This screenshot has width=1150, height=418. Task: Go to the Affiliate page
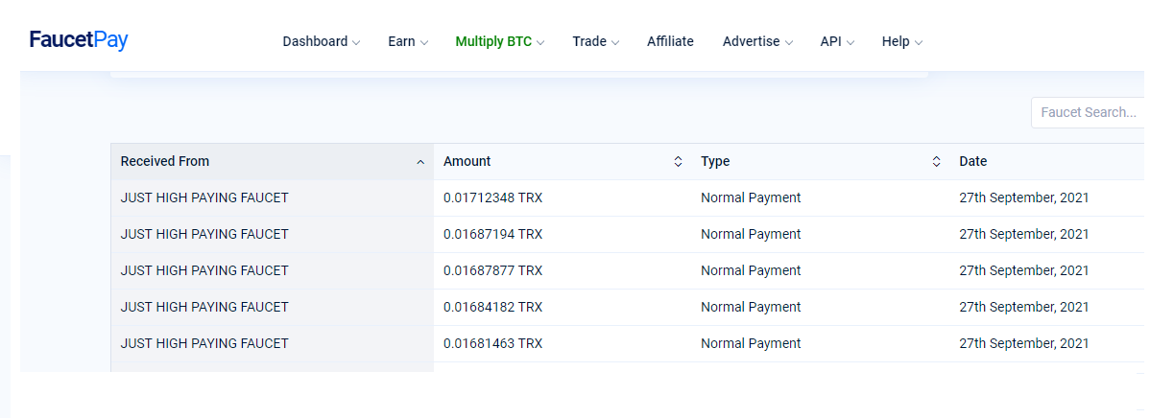click(670, 42)
